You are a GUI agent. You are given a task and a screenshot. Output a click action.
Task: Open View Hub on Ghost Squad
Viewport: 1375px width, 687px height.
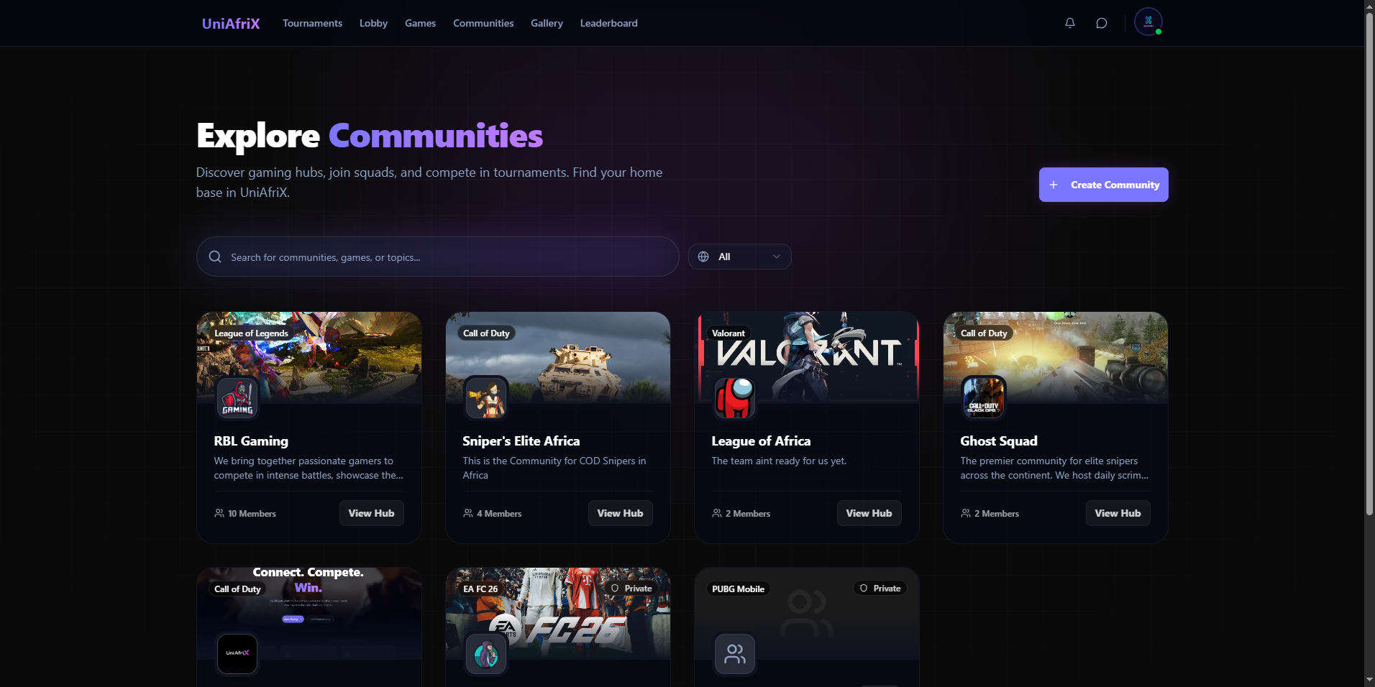click(1118, 513)
